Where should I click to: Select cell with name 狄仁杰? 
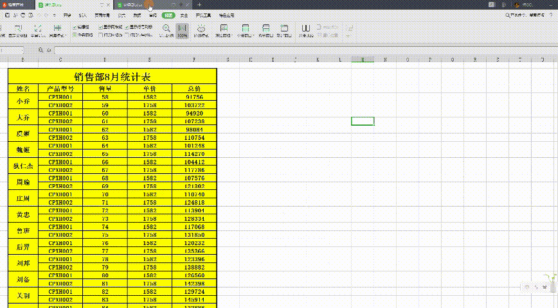[x=23, y=166]
